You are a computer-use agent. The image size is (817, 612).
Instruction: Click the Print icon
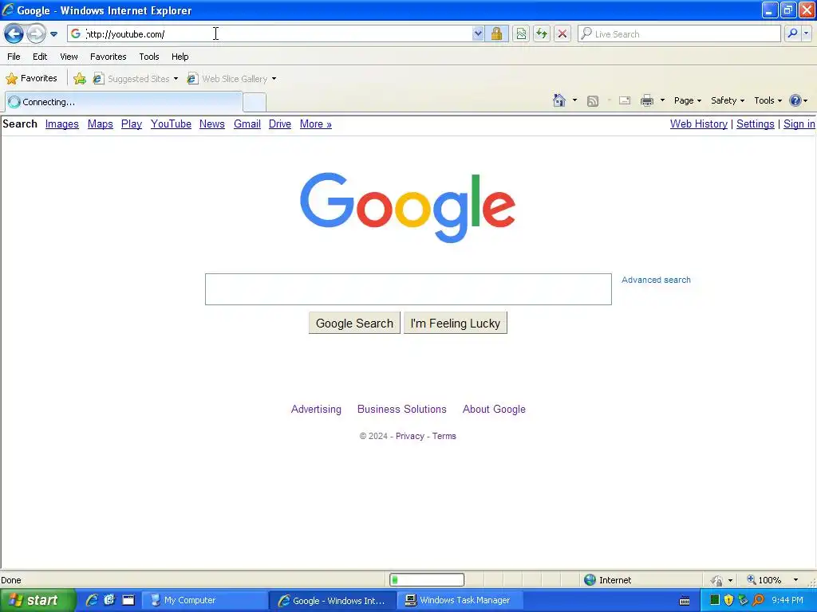646,100
